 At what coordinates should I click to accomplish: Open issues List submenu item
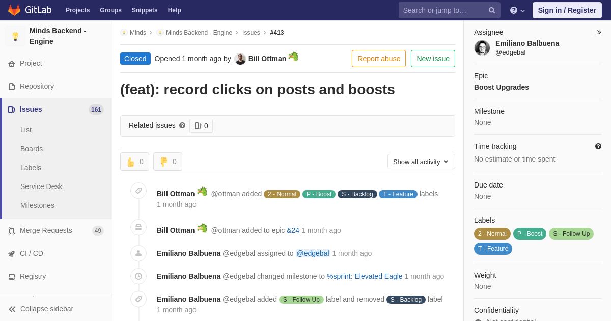pyautogui.click(x=26, y=130)
